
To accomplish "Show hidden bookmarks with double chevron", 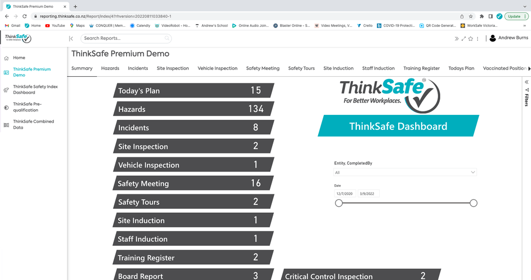I will [x=525, y=25].
